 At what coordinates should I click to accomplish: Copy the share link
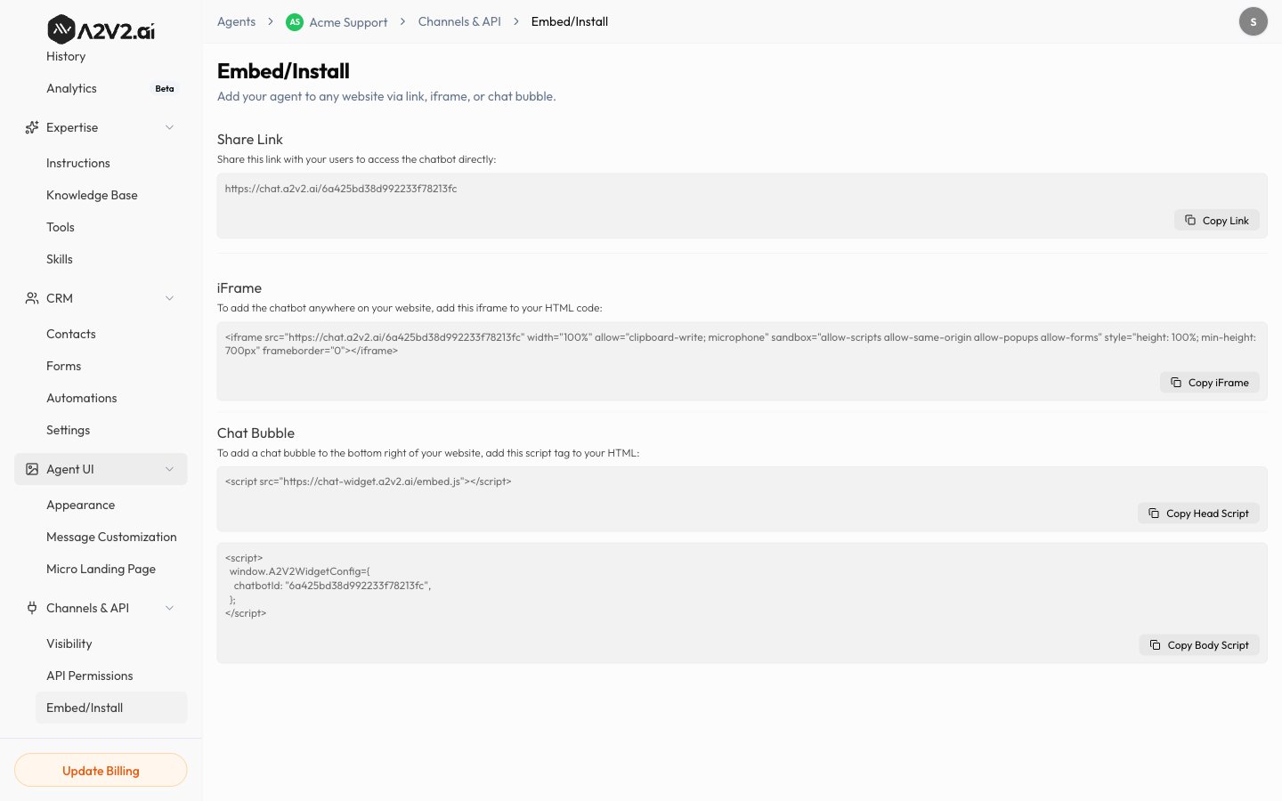tap(1216, 220)
